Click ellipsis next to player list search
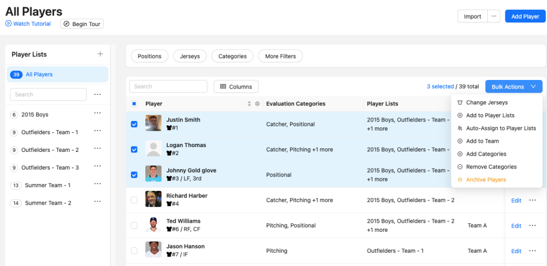Viewport: 547px width, 266px height. 97,94
